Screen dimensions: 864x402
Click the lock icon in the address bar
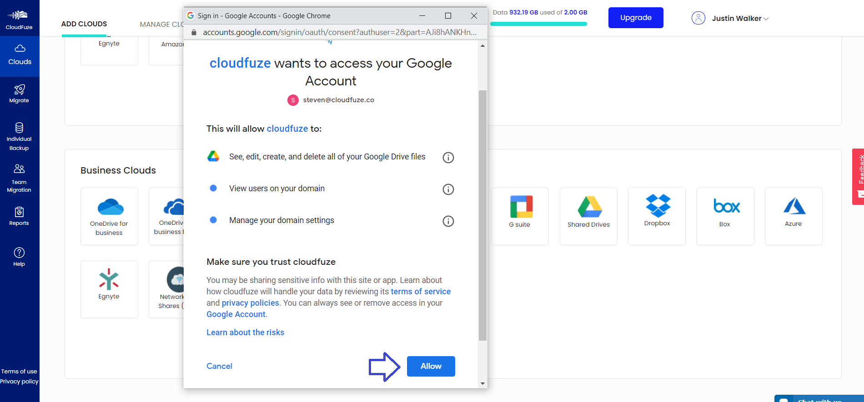click(x=194, y=32)
